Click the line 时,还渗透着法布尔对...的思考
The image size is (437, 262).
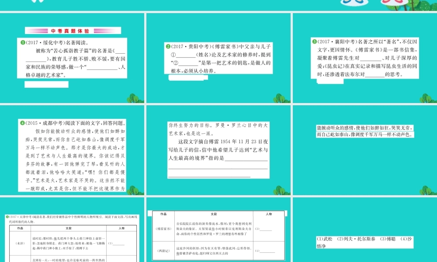tap(360, 74)
